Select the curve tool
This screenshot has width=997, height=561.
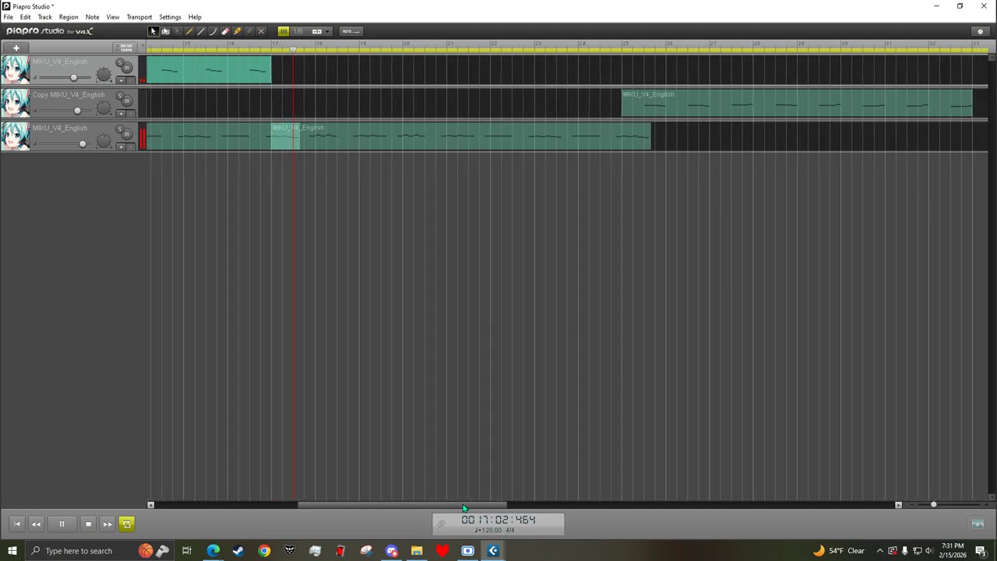click(213, 31)
